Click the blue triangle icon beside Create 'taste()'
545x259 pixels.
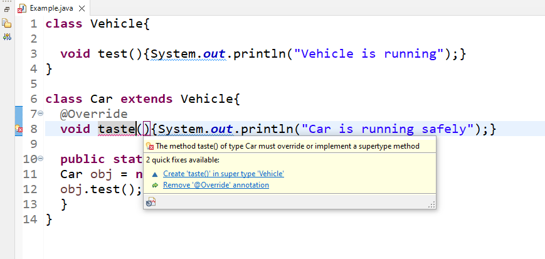pyautogui.click(x=155, y=174)
